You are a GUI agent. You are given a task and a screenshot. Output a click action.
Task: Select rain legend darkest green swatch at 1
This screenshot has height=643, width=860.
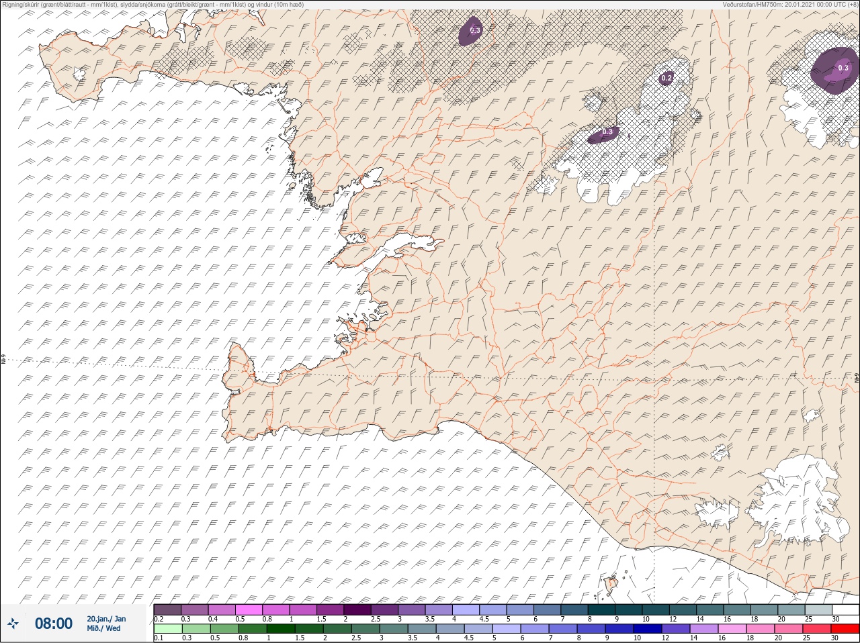point(279,629)
